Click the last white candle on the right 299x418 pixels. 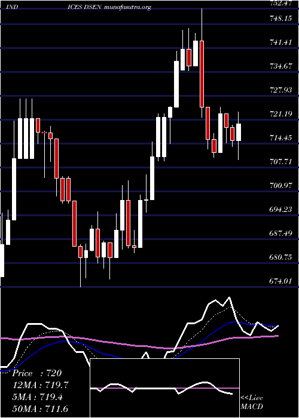point(239,132)
